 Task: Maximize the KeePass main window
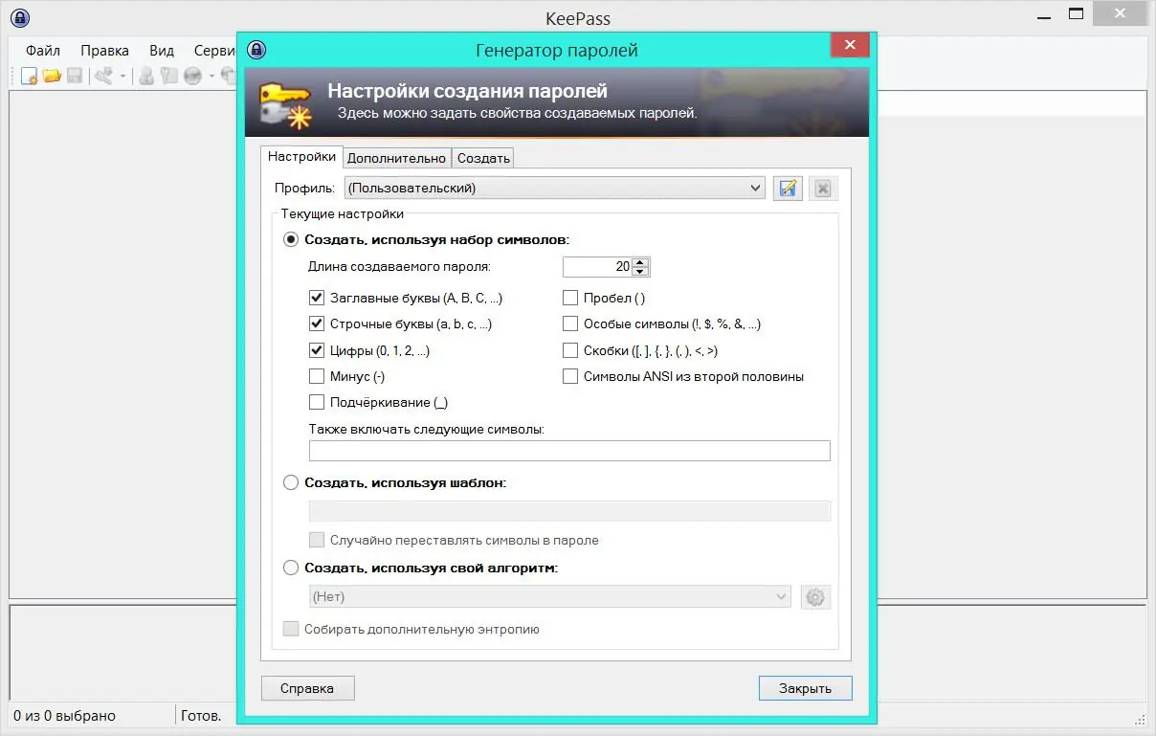(1077, 14)
